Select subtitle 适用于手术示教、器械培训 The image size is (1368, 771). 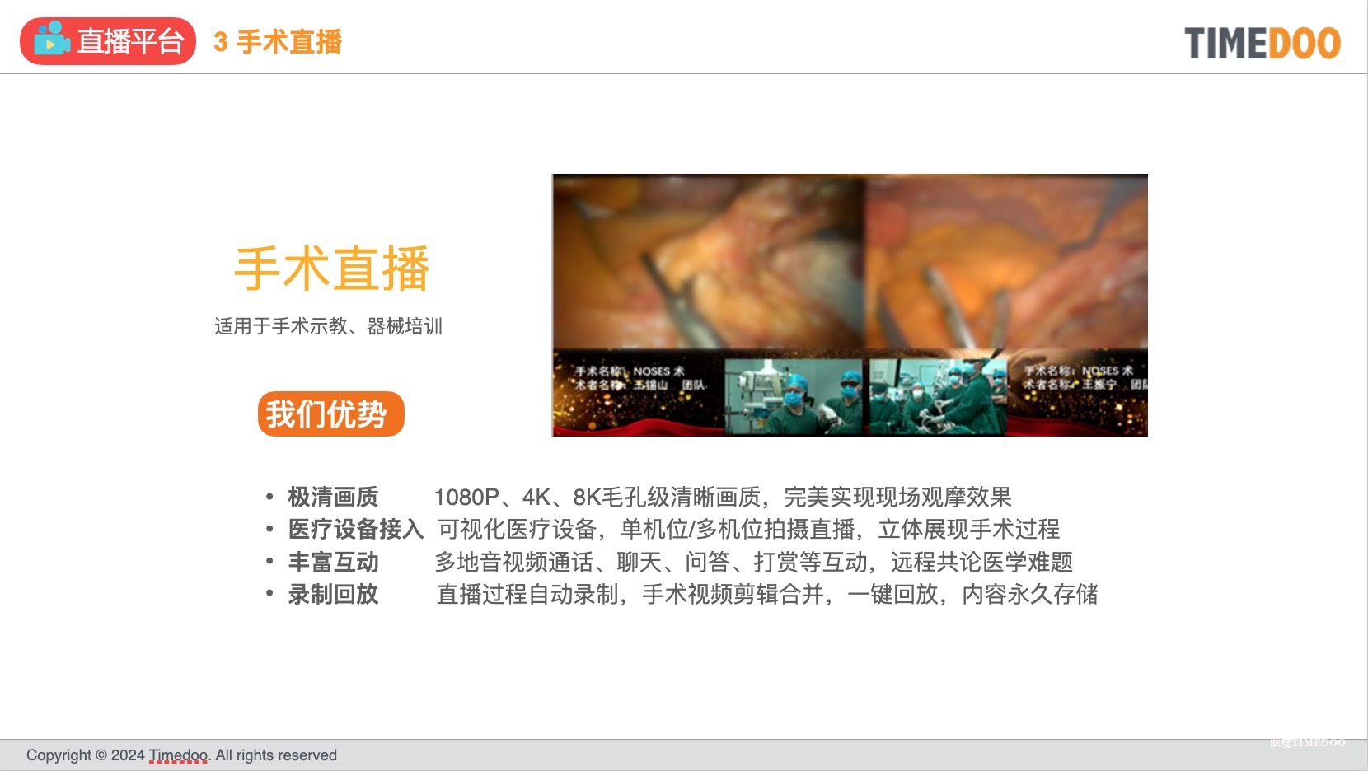[x=329, y=326]
